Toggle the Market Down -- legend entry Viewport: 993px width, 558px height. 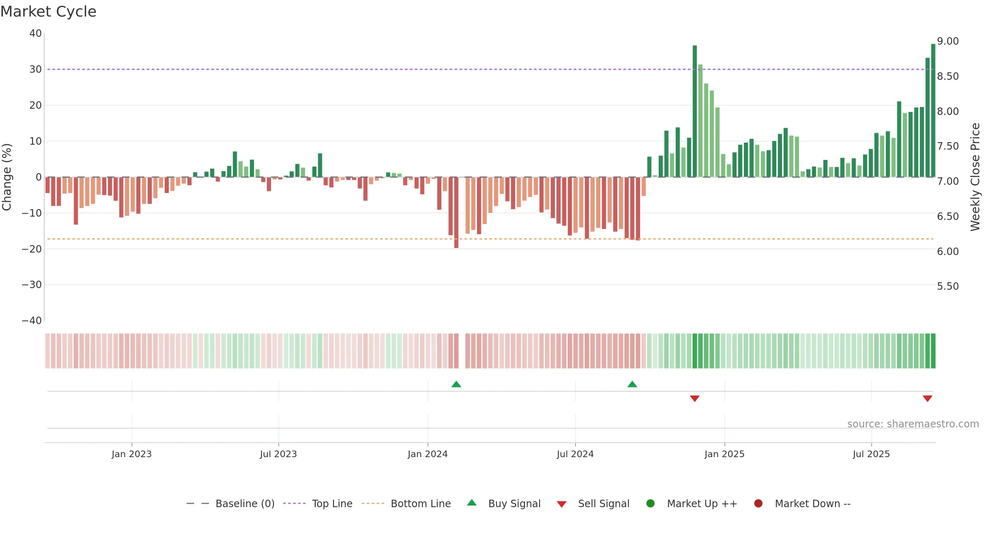(x=802, y=503)
